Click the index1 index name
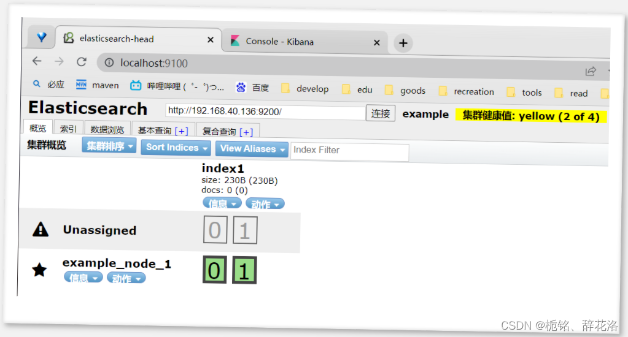The width and height of the screenshot is (628, 337). click(x=223, y=168)
